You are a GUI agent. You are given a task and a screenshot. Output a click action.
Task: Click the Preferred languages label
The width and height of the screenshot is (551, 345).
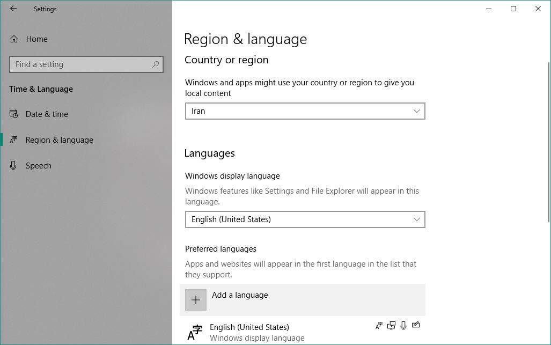(x=221, y=249)
